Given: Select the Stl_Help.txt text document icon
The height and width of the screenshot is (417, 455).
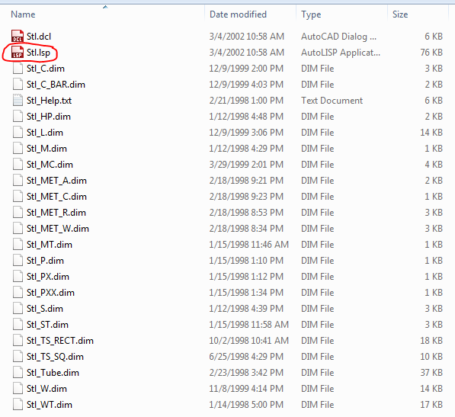Looking at the screenshot, I should click(x=18, y=101).
